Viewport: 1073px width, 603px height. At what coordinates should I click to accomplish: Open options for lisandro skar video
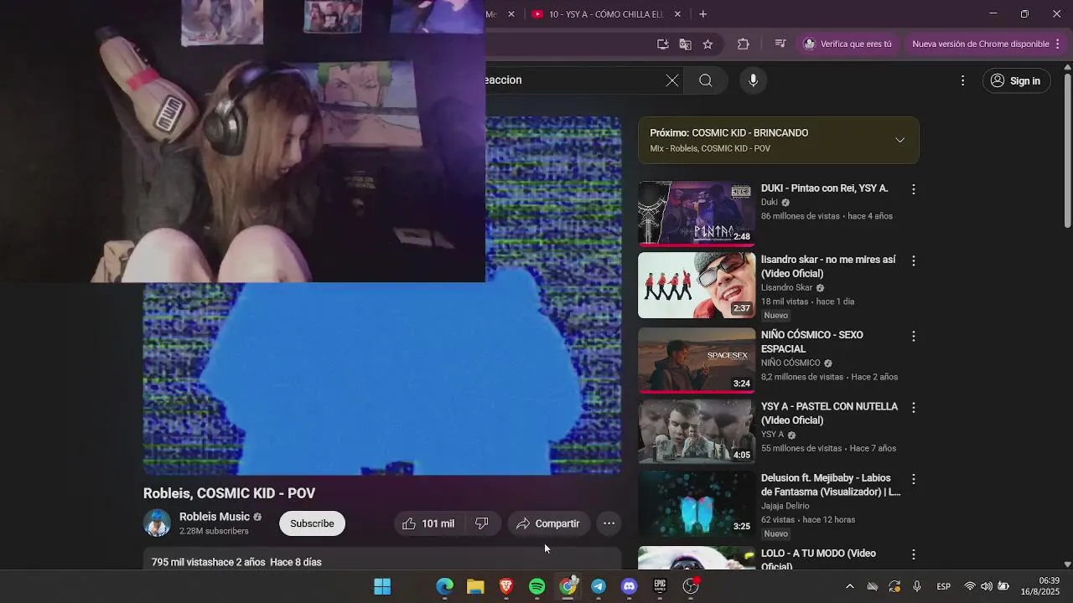pyautogui.click(x=914, y=260)
